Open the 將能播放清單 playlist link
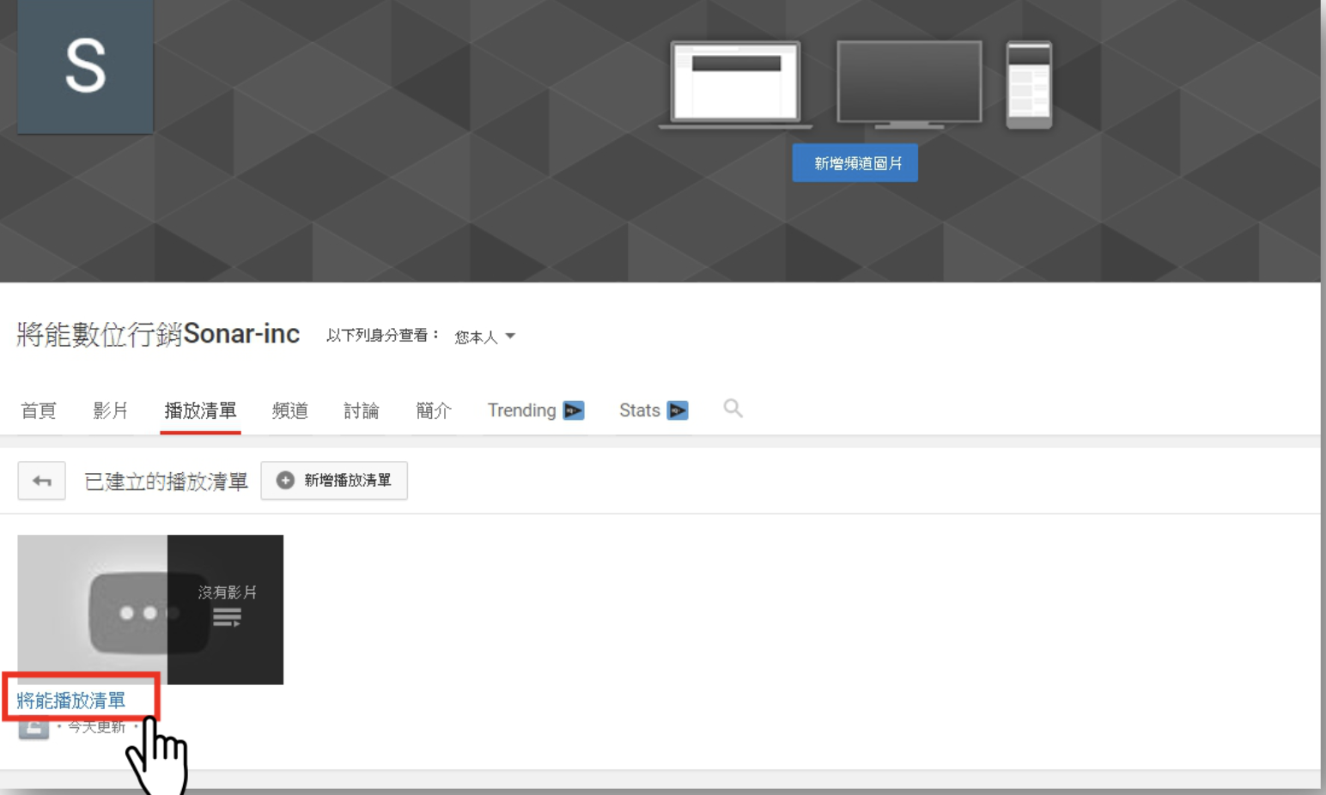 tap(71, 701)
